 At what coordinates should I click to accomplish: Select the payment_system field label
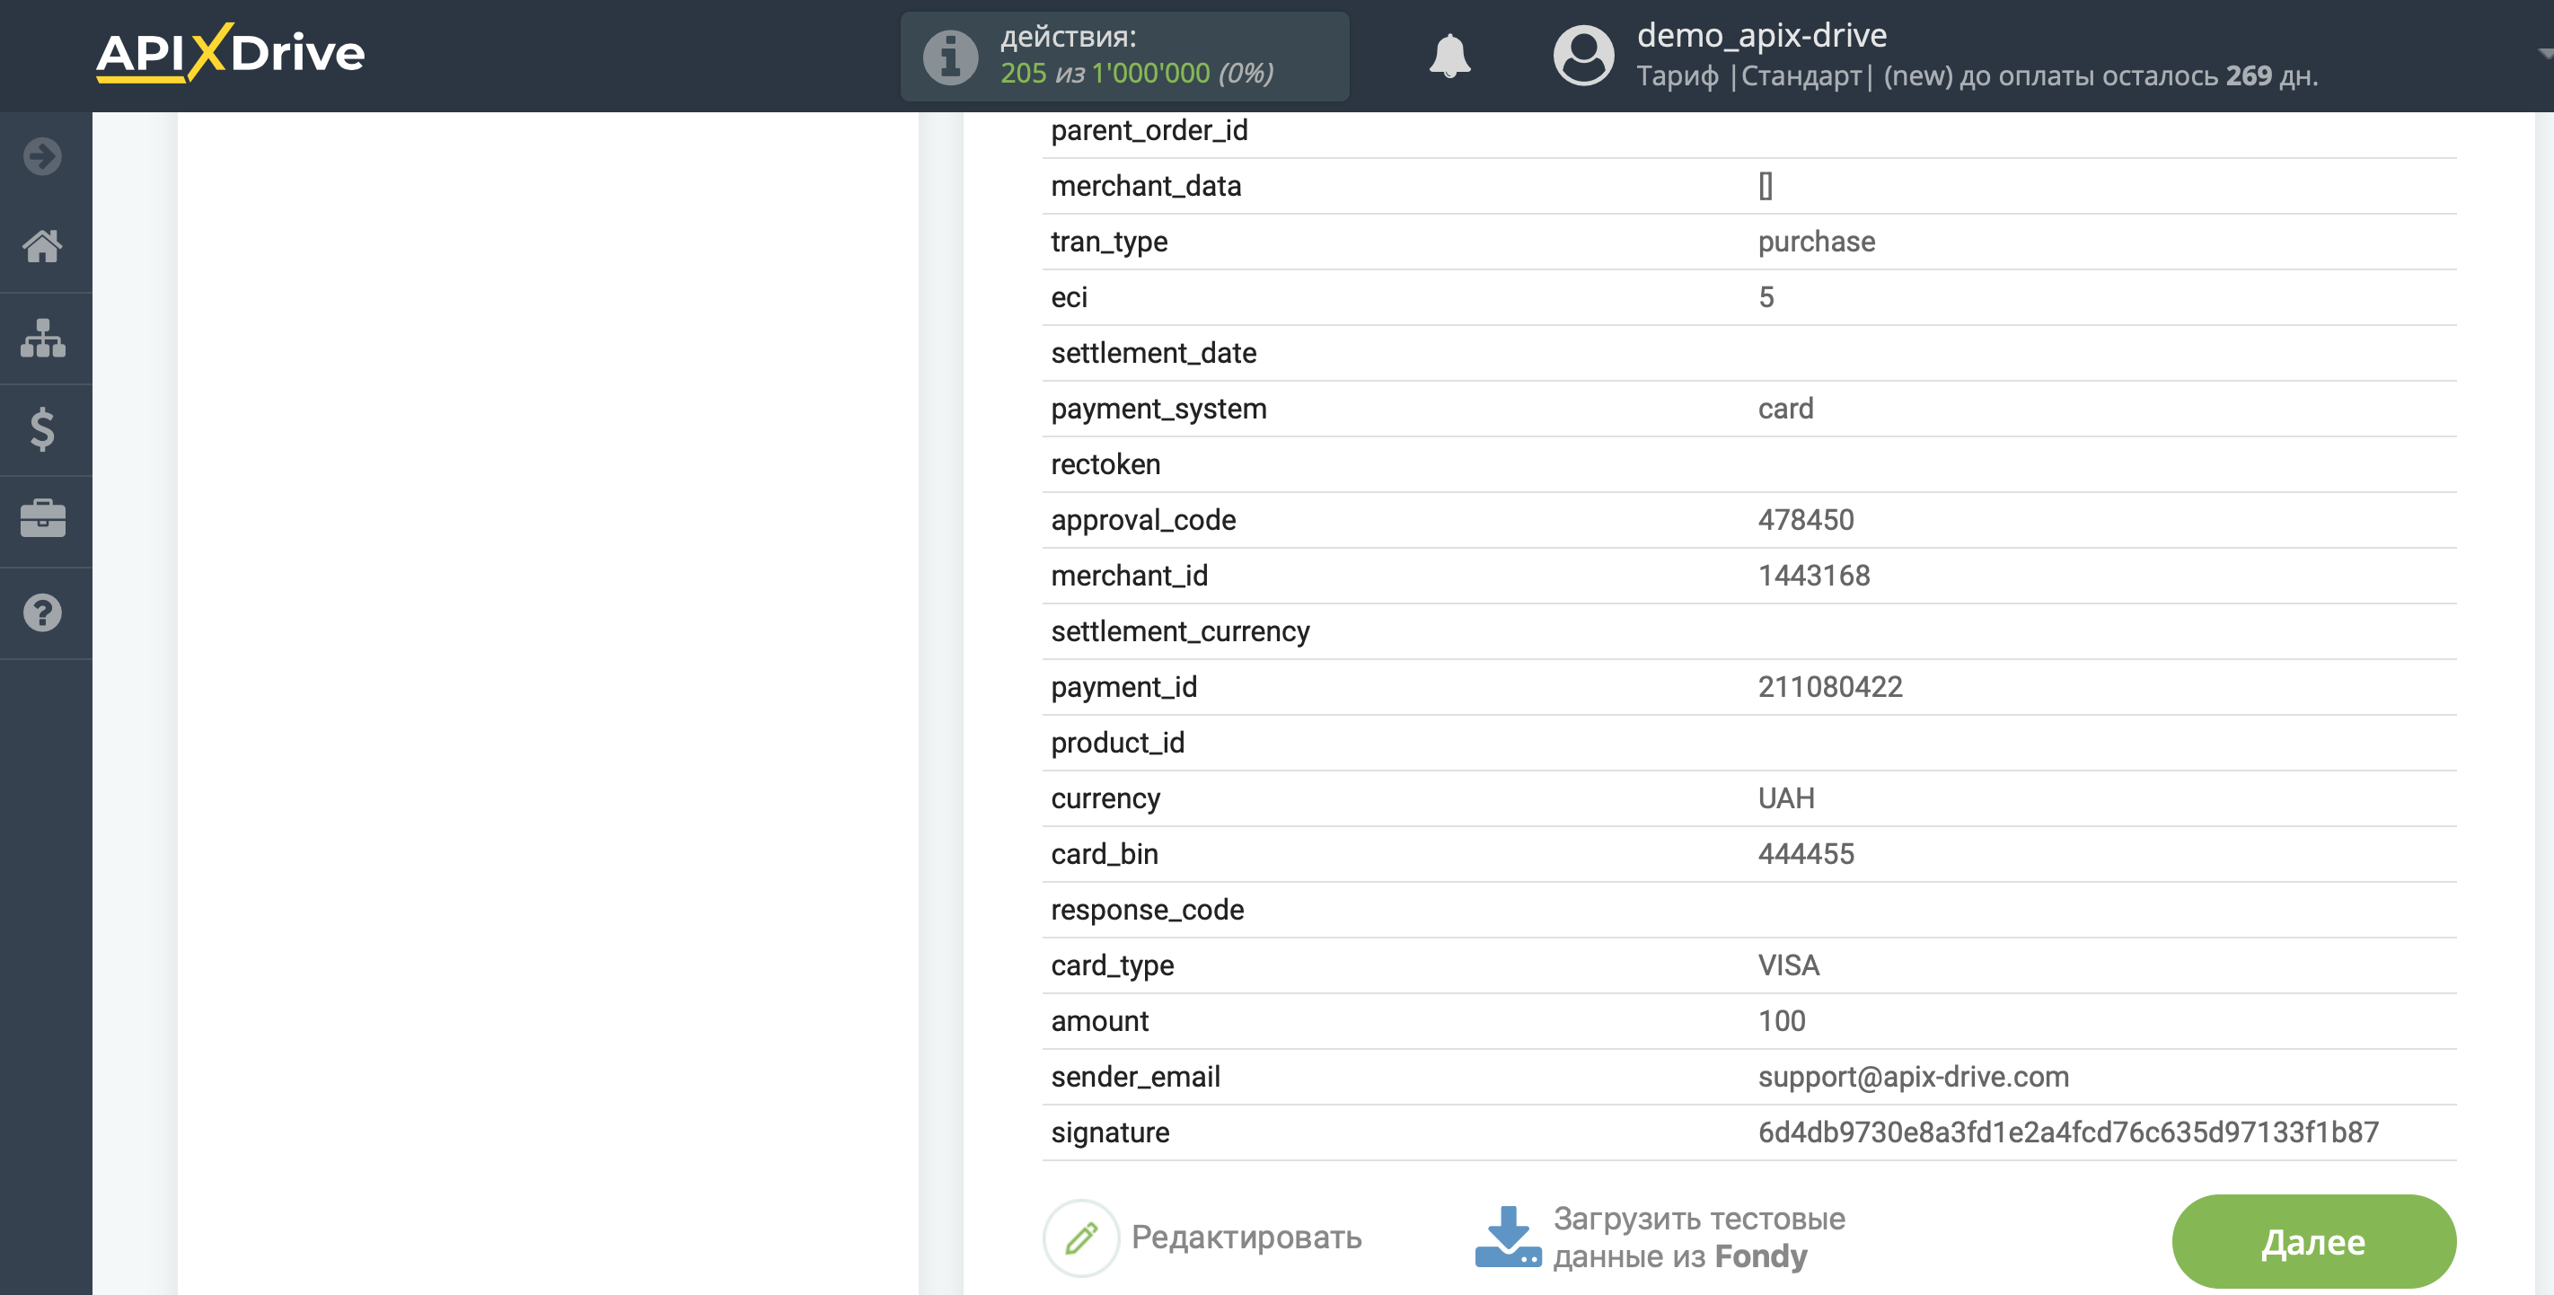point(1159,409)
